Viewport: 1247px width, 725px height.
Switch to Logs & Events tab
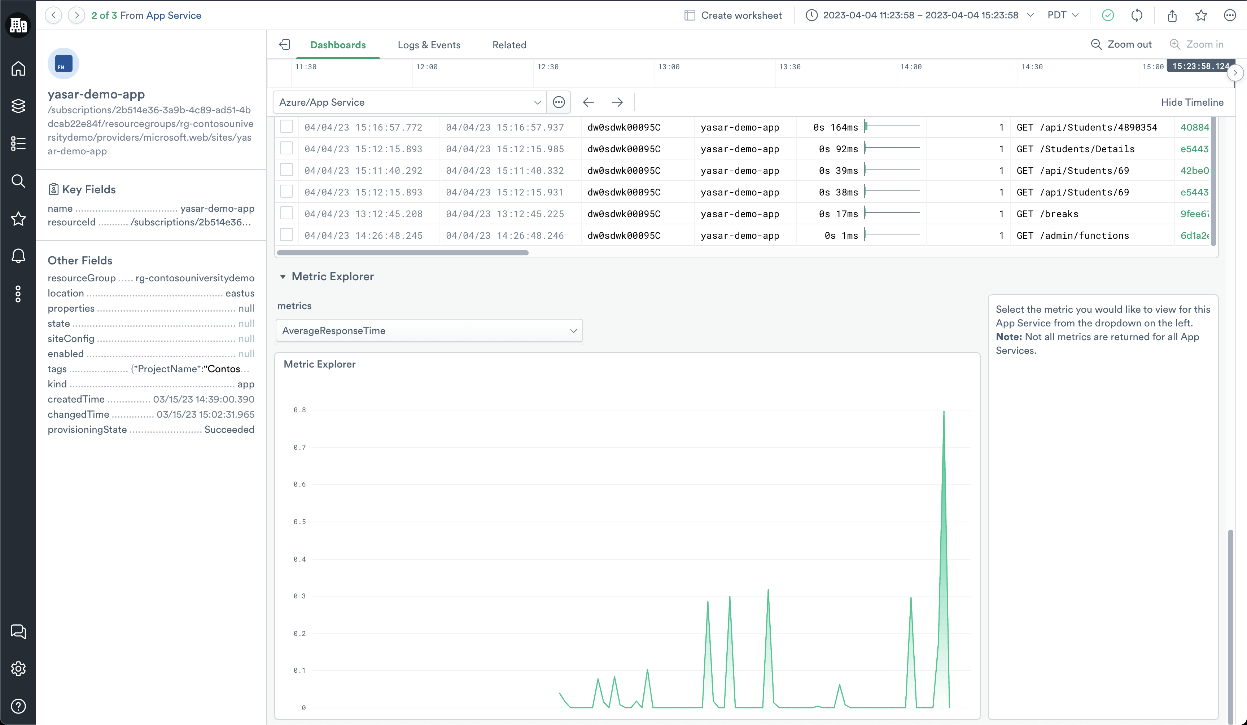[429, 44]
